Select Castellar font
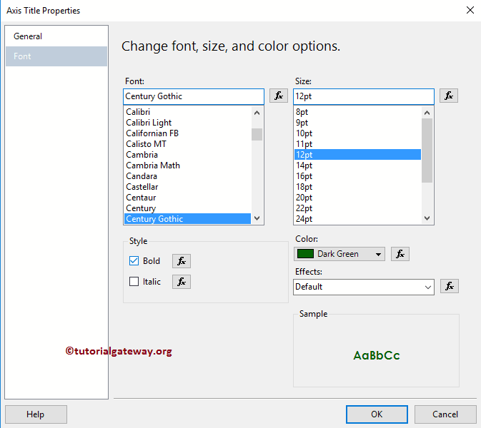The width and height of the screenshot is (481, 428). pos(187,187)
